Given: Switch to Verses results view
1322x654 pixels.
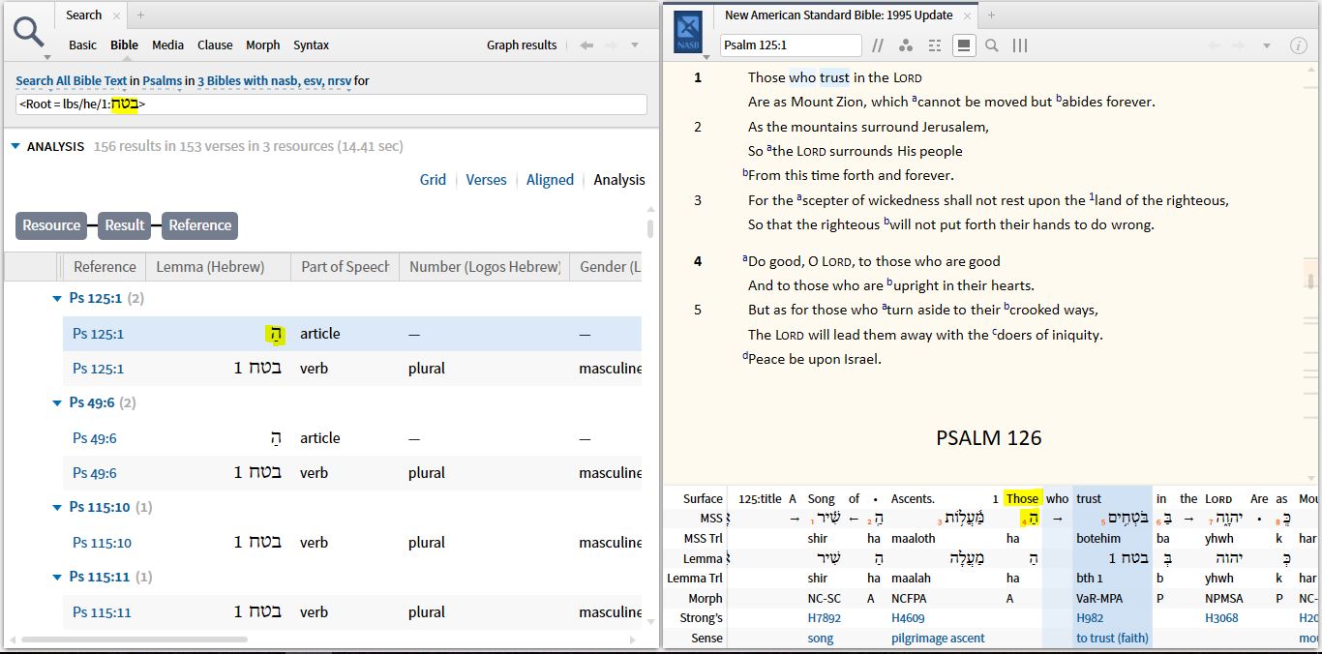Looking at the screenshot, I should click(x=486, y=179).
